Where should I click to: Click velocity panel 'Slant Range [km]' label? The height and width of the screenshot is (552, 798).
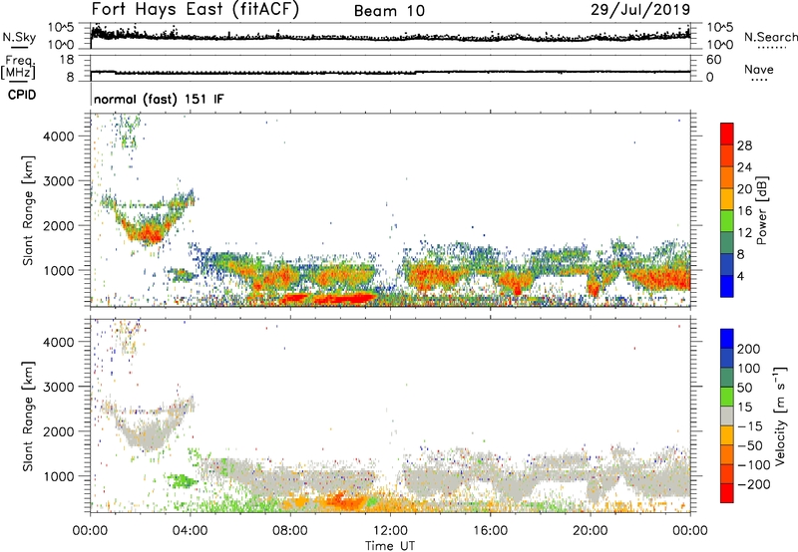(28, 415)
